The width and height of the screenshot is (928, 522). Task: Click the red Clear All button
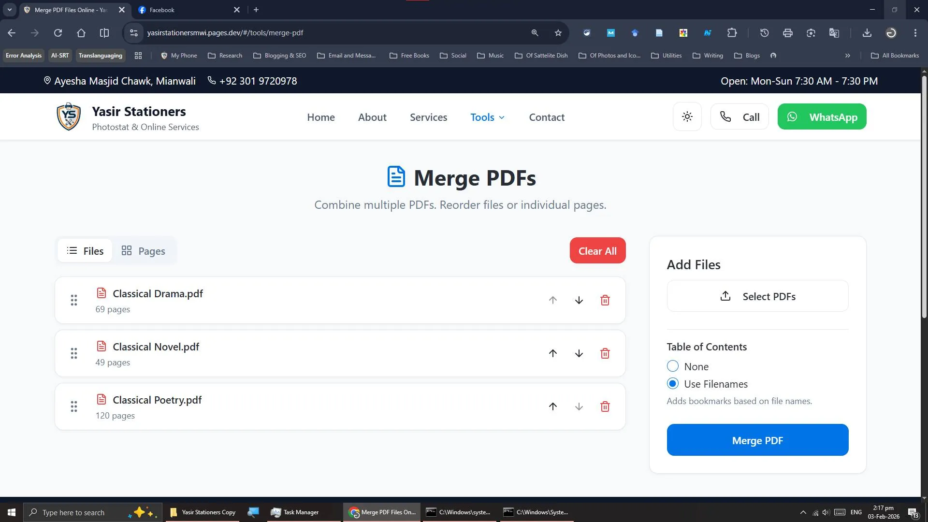tap(597, 251)
